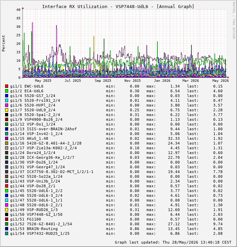The height and width of the screenshot is (247, 237).
Task: Click the max value 22.70 for gi1/28
Action: tap(174, 157)
